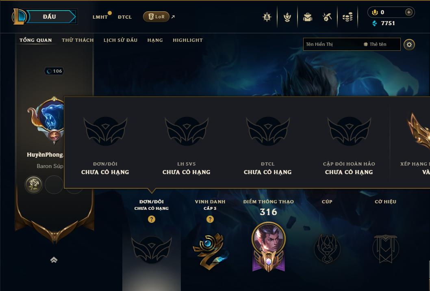The image size is (430, 291).
Task: Open the challenges crest icon in the header
Action: tap(267, 17)
